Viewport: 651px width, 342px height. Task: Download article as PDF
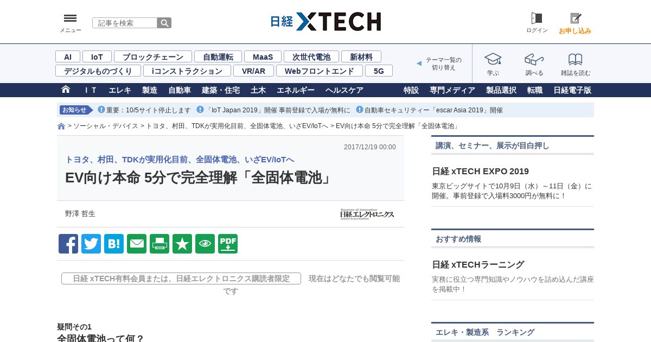point(228,244)
